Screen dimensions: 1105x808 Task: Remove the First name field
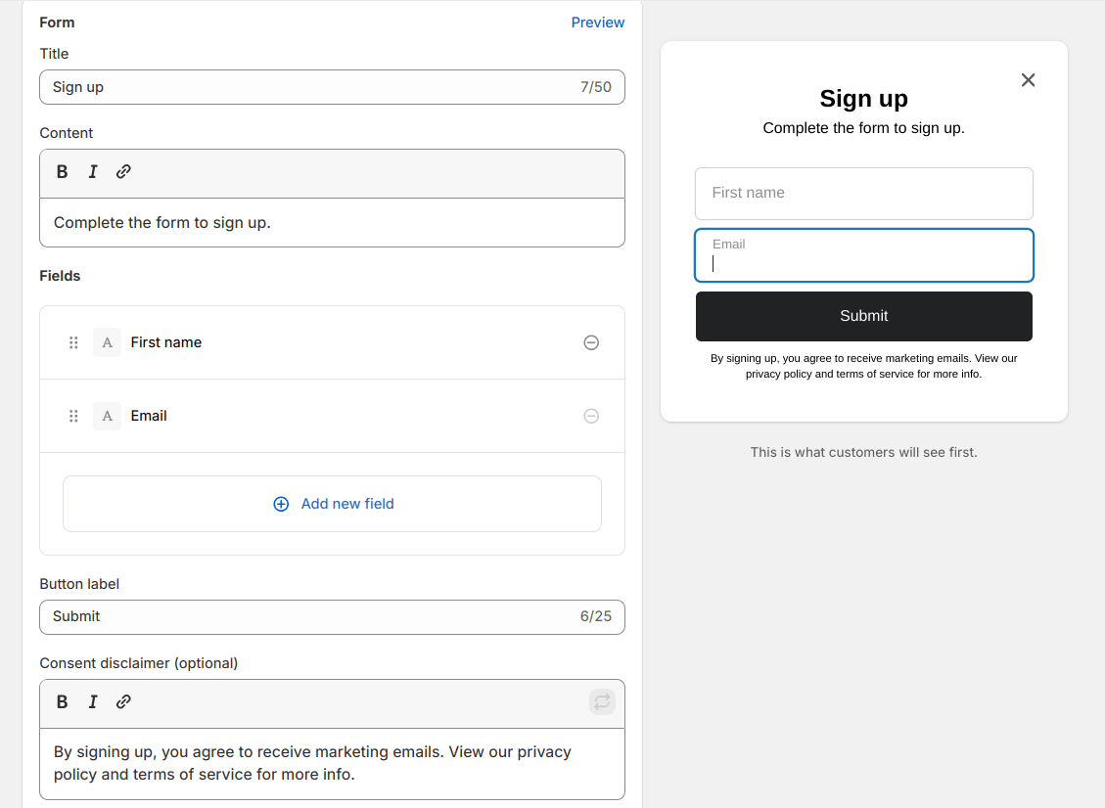[x=591, y=342]
